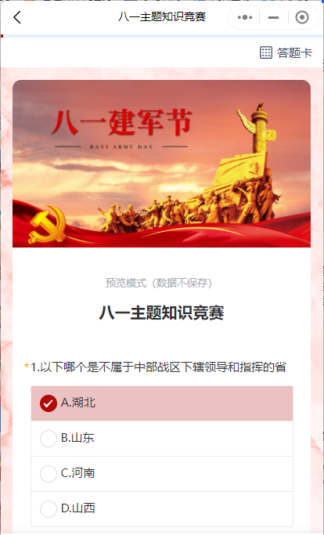Screen dimensions: 324x535
Task: Choose the answer row labeled C.河南
Action: coord(162,474)
